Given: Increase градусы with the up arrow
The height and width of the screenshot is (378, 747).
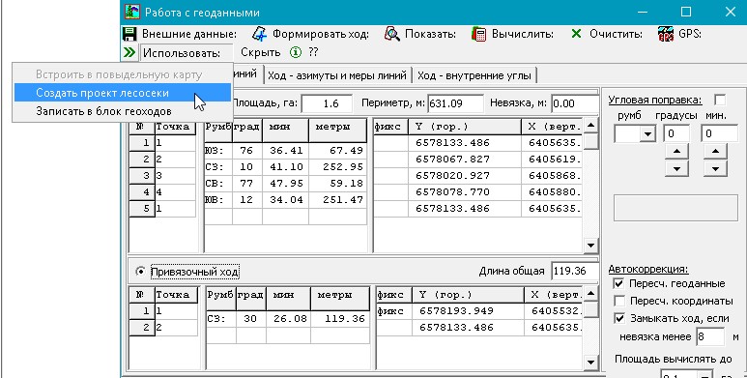Looking at the screenshot, I should point(676,152).
